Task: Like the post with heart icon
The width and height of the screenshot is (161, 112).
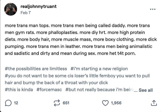Action: pos(105,103)
